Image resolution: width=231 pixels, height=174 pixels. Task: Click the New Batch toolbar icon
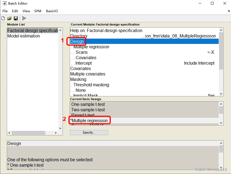(x=3, y=18)
